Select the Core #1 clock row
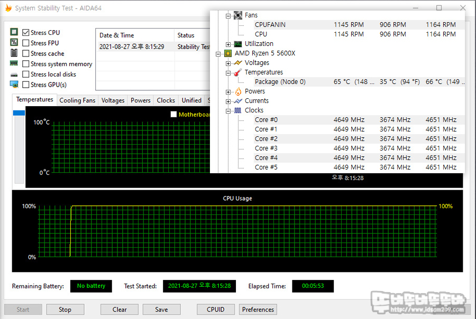The image size is (476, 319). [359, 129]
